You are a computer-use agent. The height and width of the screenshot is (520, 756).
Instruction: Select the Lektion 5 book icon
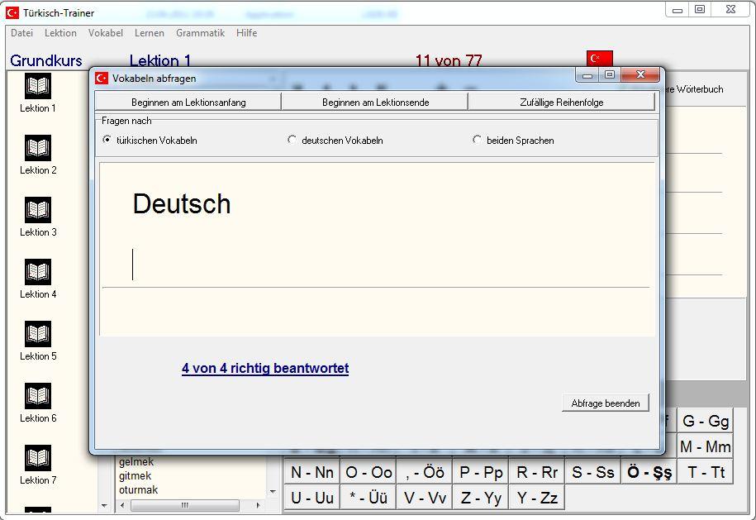pos(38,334)
